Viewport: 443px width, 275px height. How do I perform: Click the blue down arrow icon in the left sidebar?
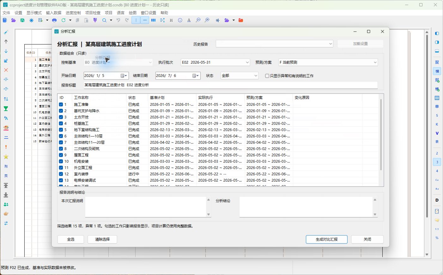pyautogui.click(x=6, y=51)
